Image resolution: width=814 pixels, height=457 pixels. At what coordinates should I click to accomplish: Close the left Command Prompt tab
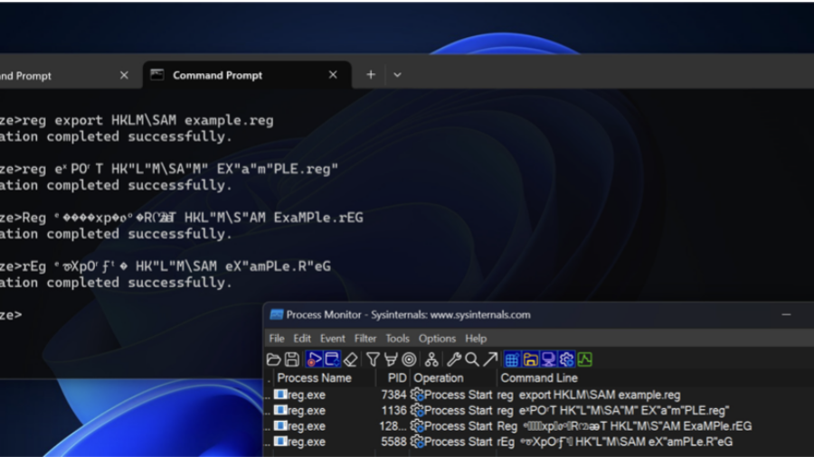coord(124,76)
